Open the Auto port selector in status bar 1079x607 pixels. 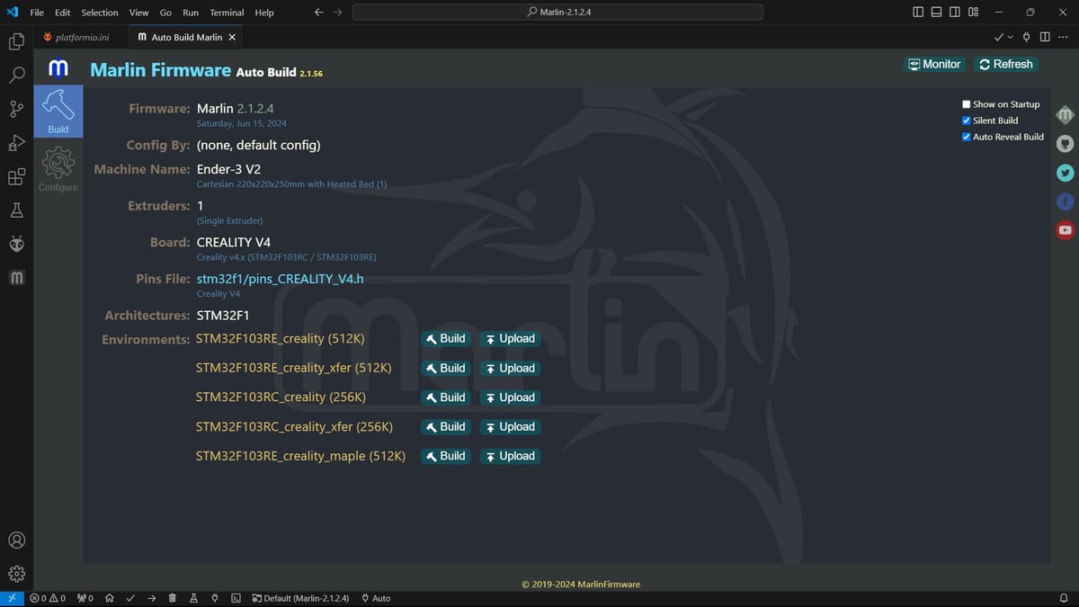pyautogui.click(x=375, y=597)
